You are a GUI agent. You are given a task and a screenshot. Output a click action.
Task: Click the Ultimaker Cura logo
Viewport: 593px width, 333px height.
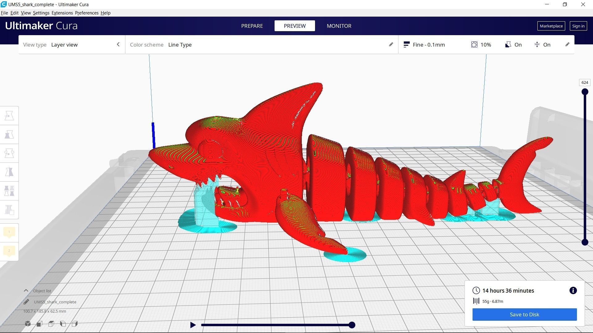[41, 26]
